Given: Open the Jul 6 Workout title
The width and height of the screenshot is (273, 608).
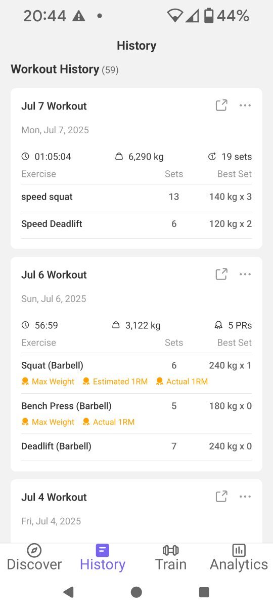Looking at the screenshot, I should tap(54, 275).
